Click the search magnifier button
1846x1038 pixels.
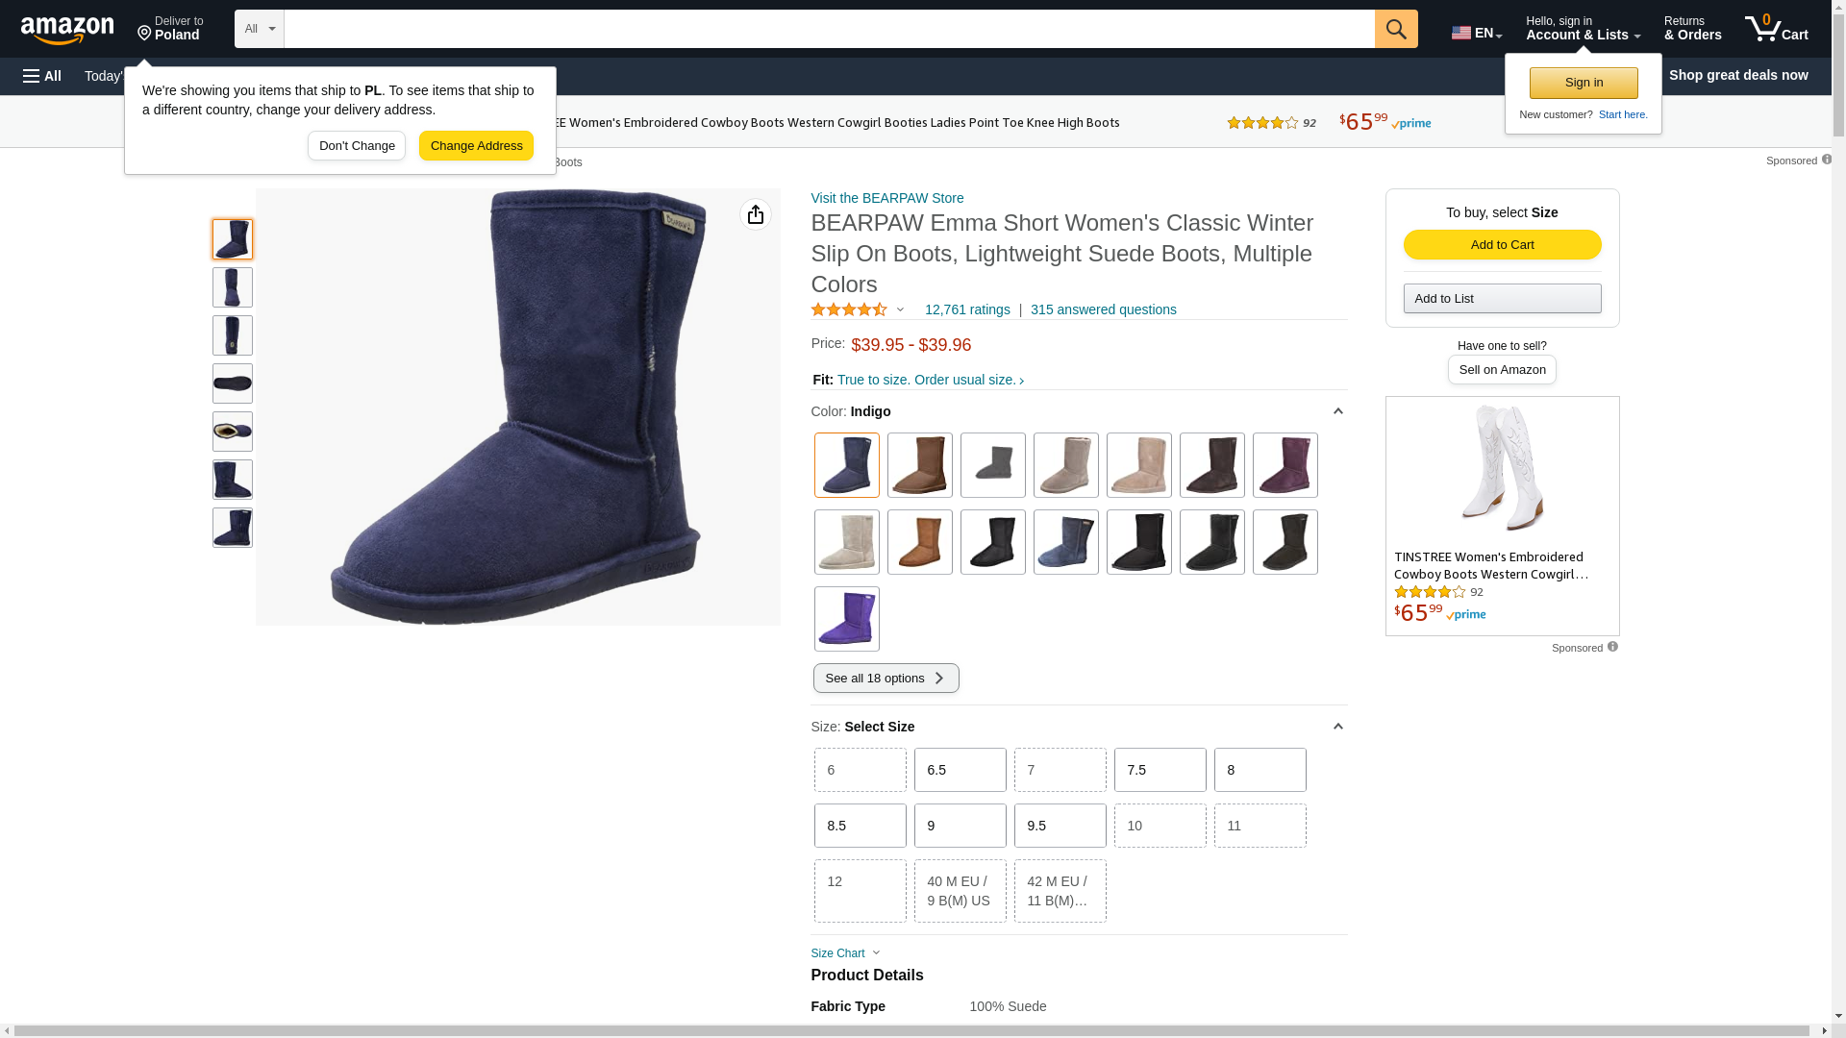pos(1396,29)
